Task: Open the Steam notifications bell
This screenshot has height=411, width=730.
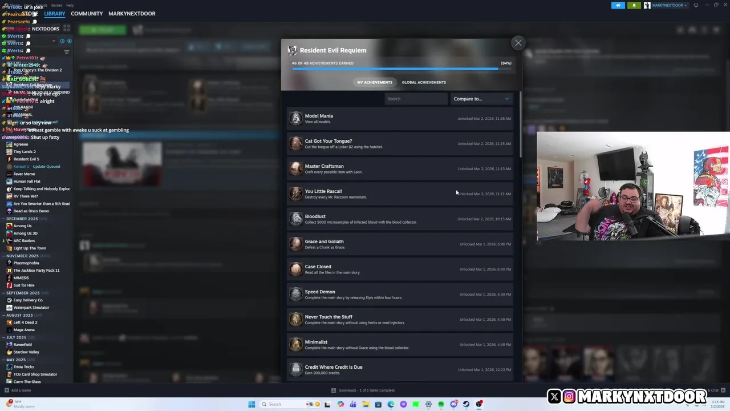Action: 634,5
